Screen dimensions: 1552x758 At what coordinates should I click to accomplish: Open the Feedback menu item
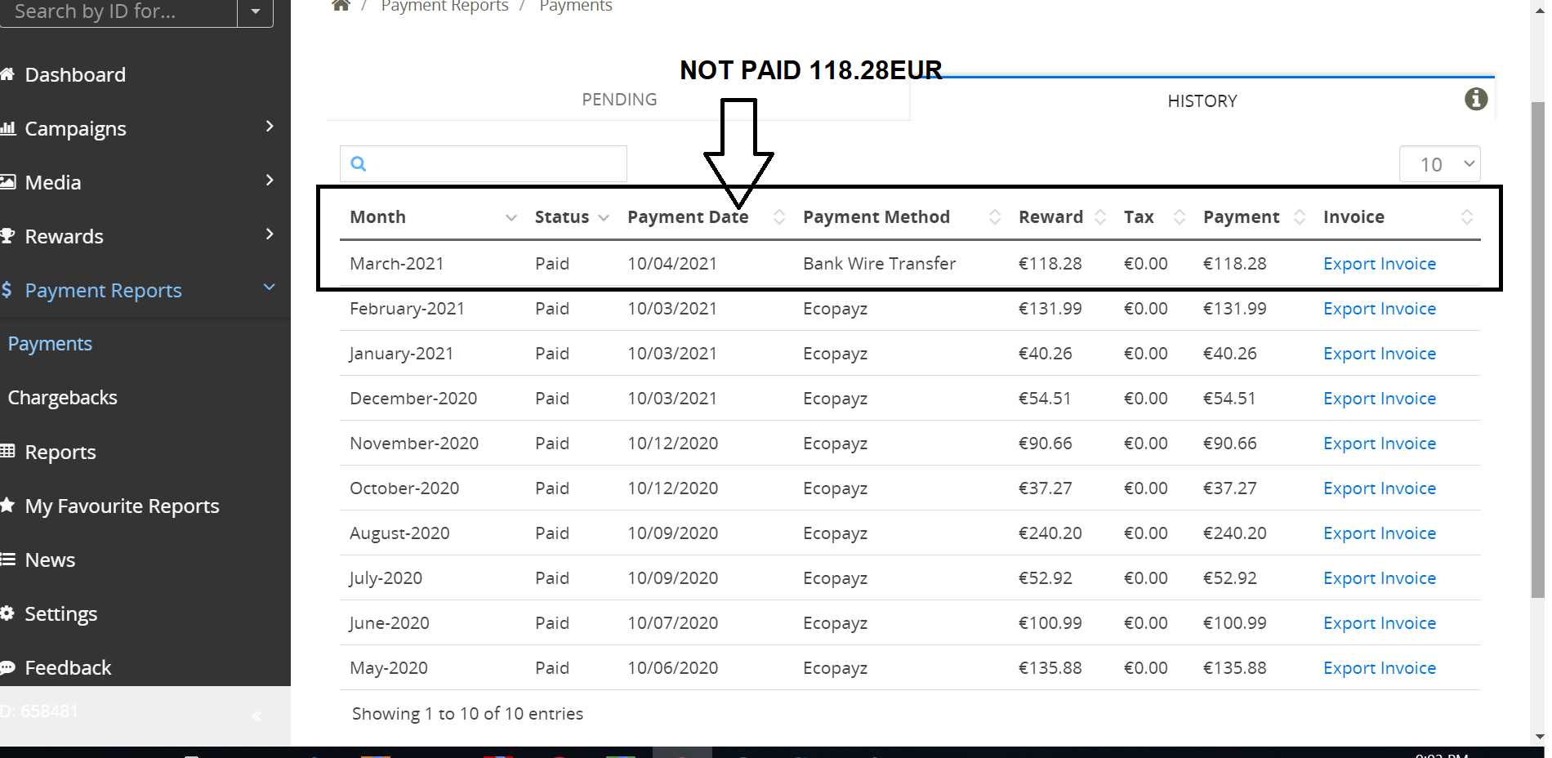tap(68, 667)
